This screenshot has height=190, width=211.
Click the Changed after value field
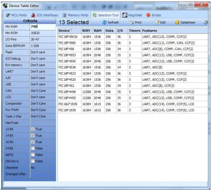click(x=43, y=174)
